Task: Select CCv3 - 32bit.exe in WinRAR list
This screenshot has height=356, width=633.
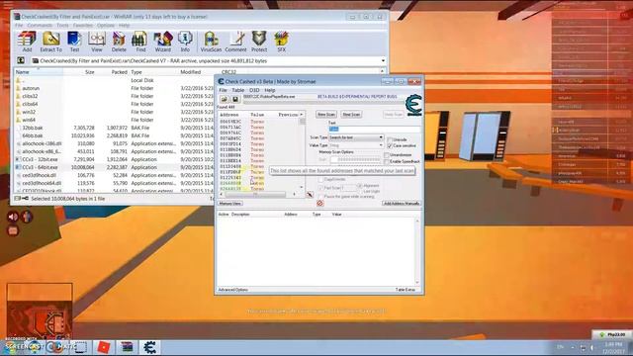Action: tap(40, 159)
